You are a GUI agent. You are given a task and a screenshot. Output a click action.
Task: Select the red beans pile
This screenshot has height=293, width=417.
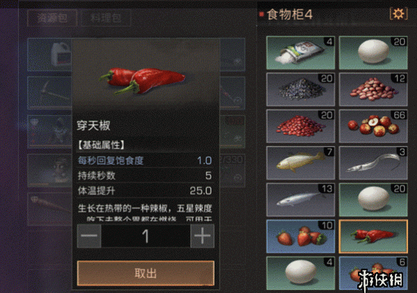pyautogui.click(x=300, y=126)
